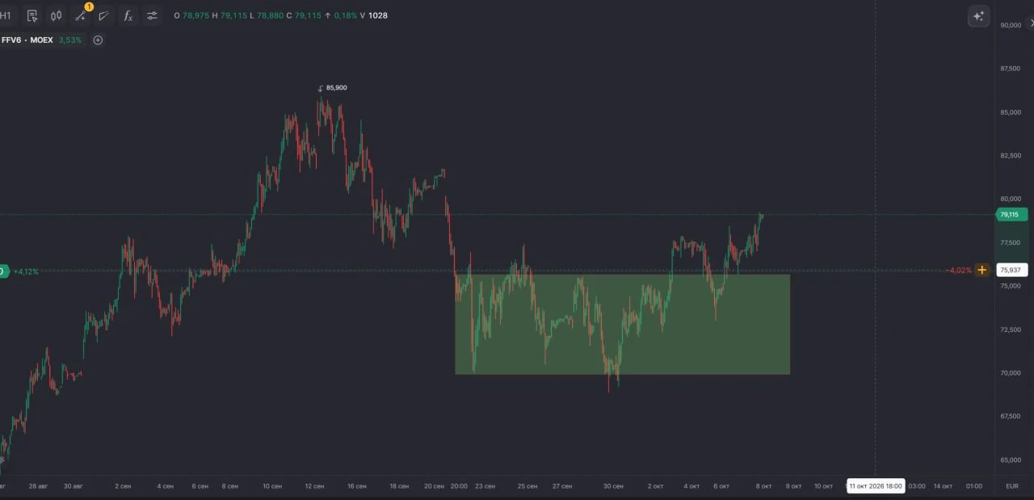Viewport: 1034px width, 500px height.
Task: Open the fx indicators menu
Action: 128,15
